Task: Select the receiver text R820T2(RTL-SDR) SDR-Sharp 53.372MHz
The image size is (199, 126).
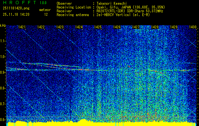Action: pyautogui.click(x=130, y=11)
